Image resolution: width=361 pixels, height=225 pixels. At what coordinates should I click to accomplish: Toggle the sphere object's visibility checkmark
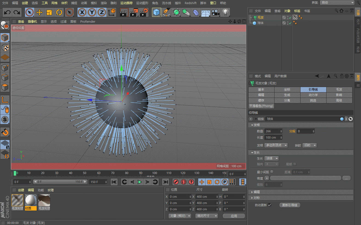(x=290, y=23)
